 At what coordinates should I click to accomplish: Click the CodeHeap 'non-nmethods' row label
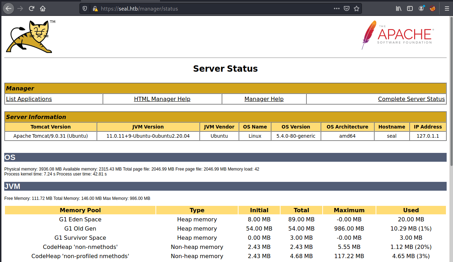pyautogui.click(x=80, y=247)
